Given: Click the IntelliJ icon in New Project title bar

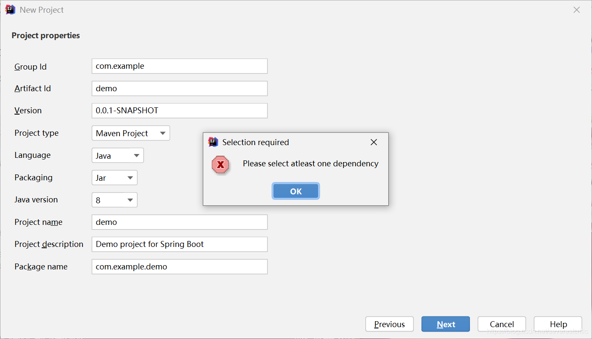Looking at the screenshot, I should click(11, 10).
